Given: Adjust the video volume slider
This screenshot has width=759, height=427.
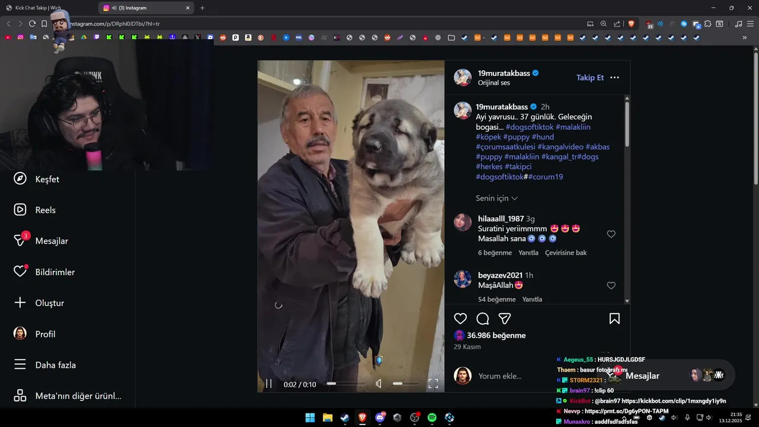Looking at the screenshot, I should [406, 384].
